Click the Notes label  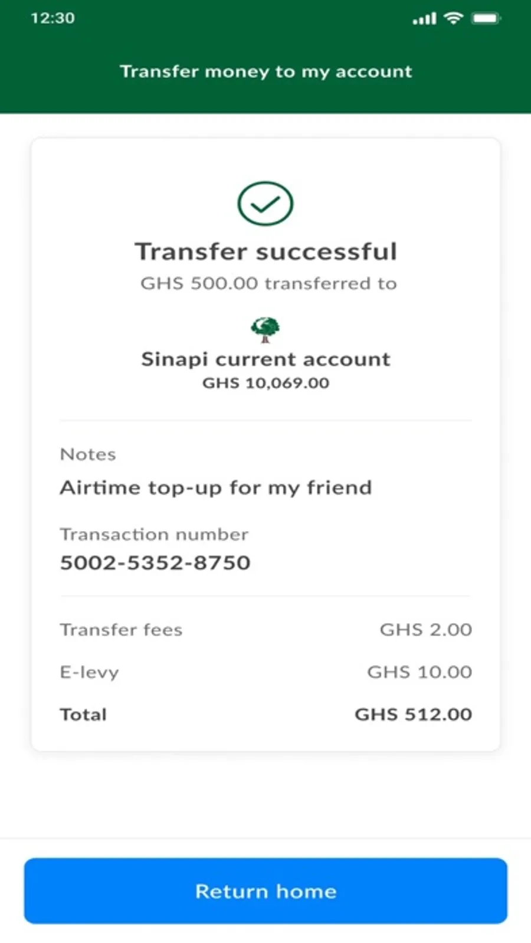pos(88,454)
